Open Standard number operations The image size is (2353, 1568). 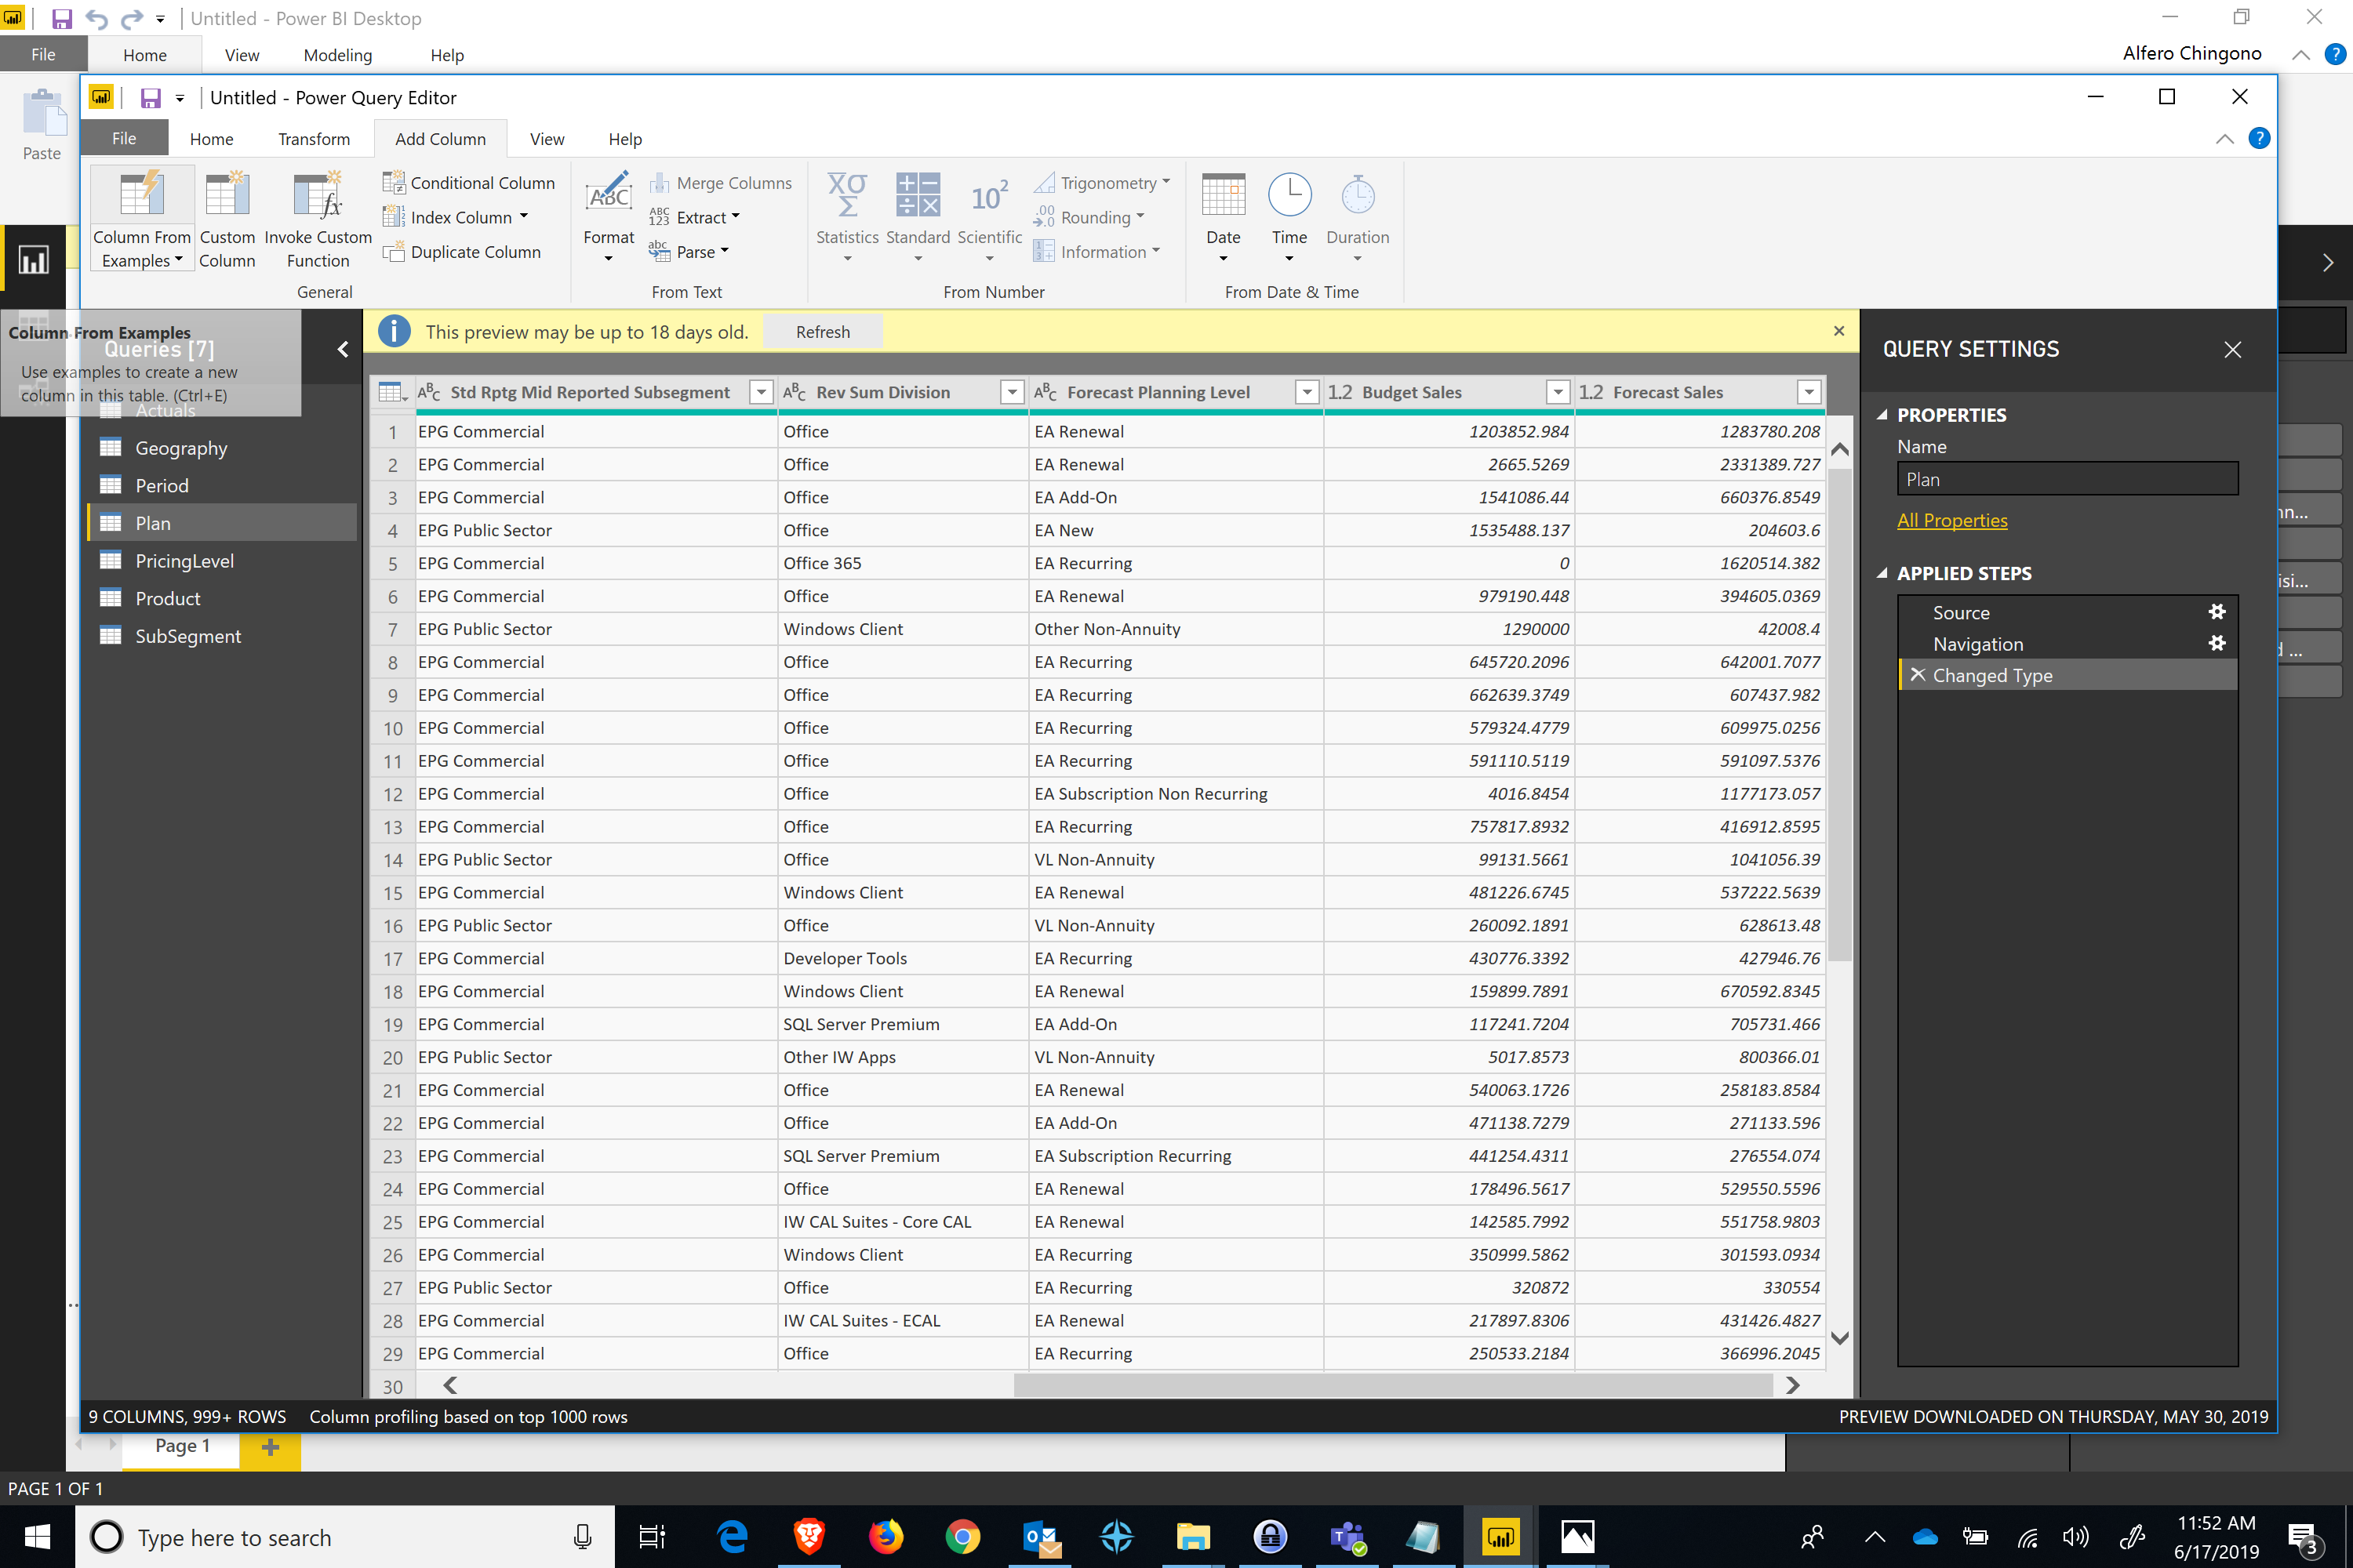click(x=918, y=219)
